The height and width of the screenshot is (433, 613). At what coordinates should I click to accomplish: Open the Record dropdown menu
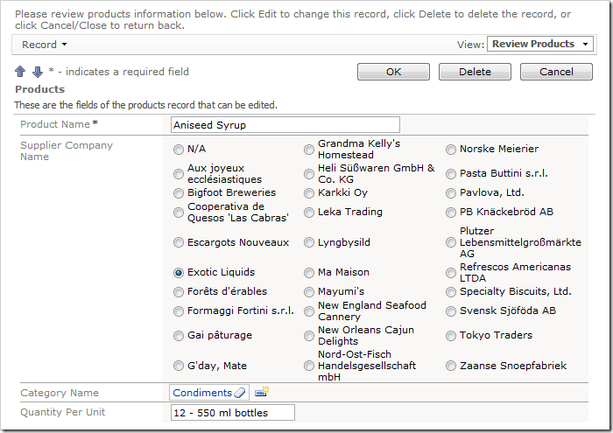coord(44,45)
